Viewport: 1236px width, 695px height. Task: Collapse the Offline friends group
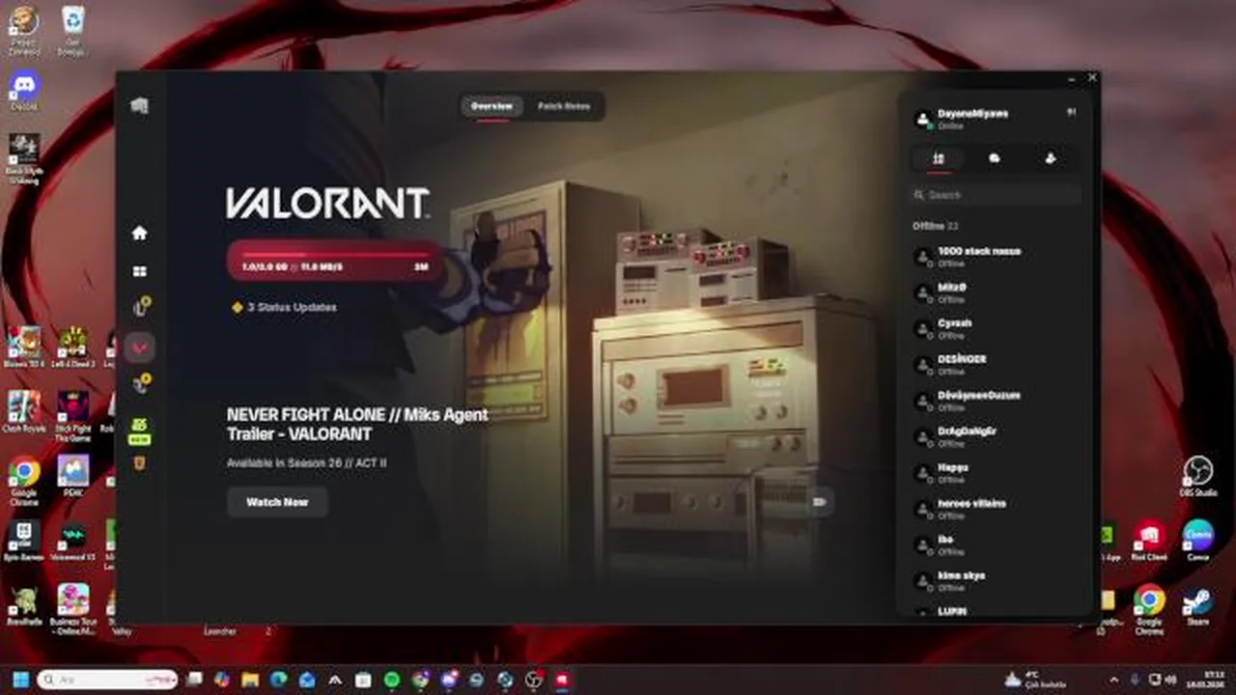(x=935, y=226)
